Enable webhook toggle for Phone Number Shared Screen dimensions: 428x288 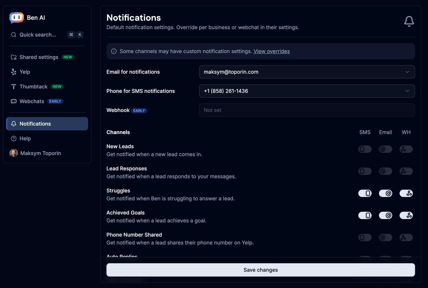tap(406, 237)
